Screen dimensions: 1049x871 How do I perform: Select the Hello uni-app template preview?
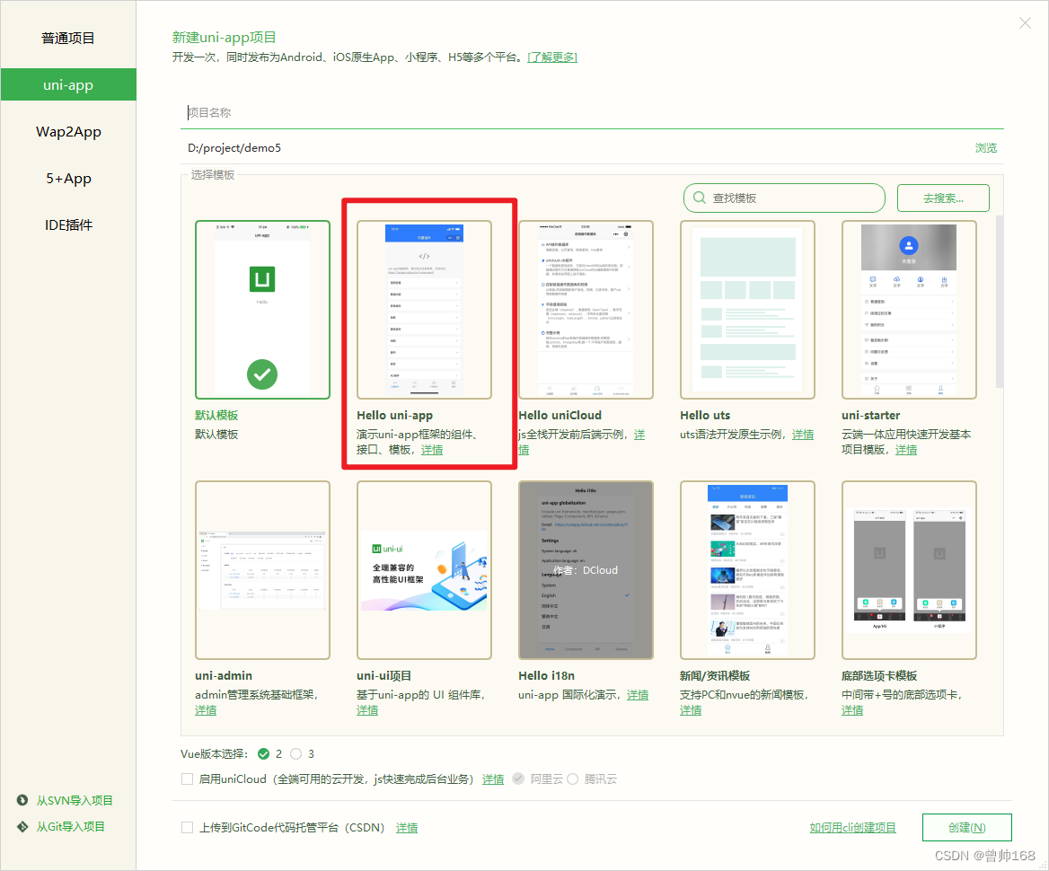click(x=424, y=309)
